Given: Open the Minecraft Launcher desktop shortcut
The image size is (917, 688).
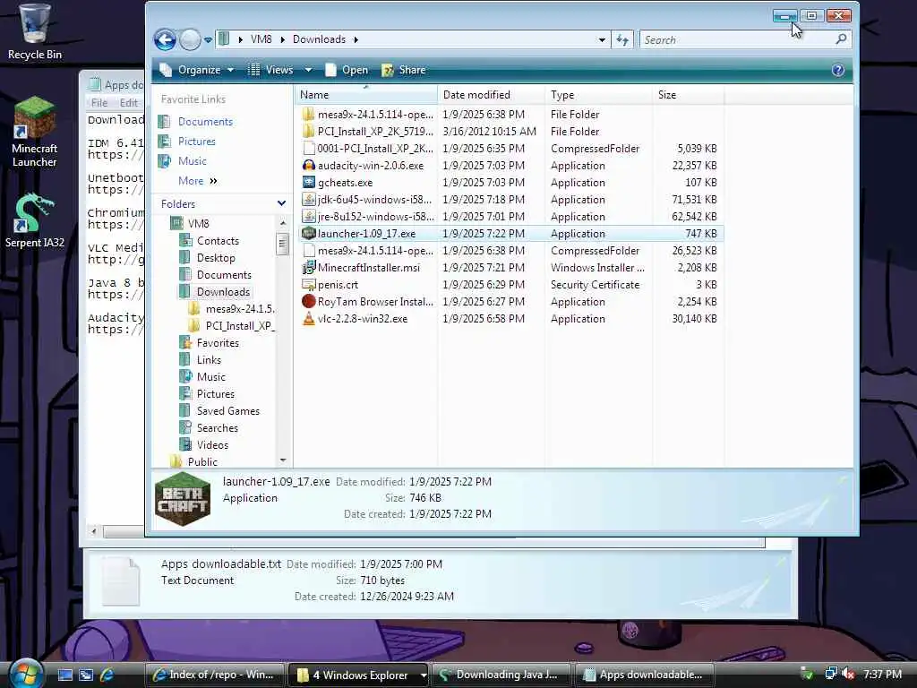Looking at the screenshot, I should click(34, 132).
